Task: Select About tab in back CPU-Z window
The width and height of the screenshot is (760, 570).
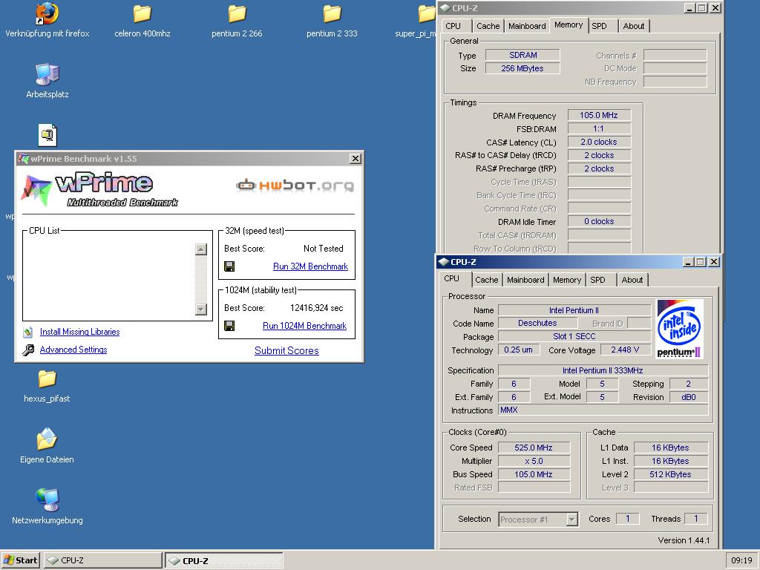Action: pyautogui.click(x=634, y=26)
